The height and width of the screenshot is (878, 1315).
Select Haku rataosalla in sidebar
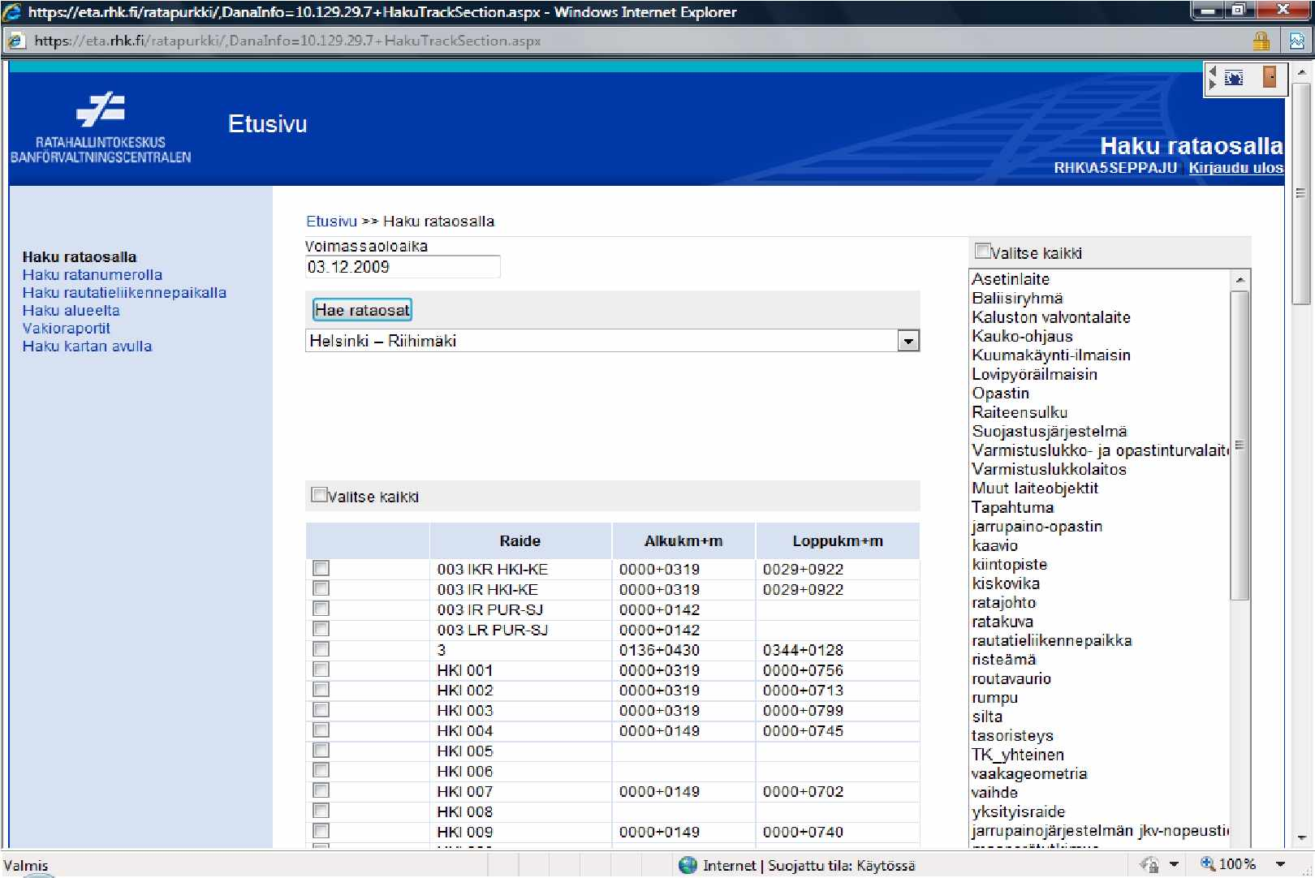pos(80,257)
